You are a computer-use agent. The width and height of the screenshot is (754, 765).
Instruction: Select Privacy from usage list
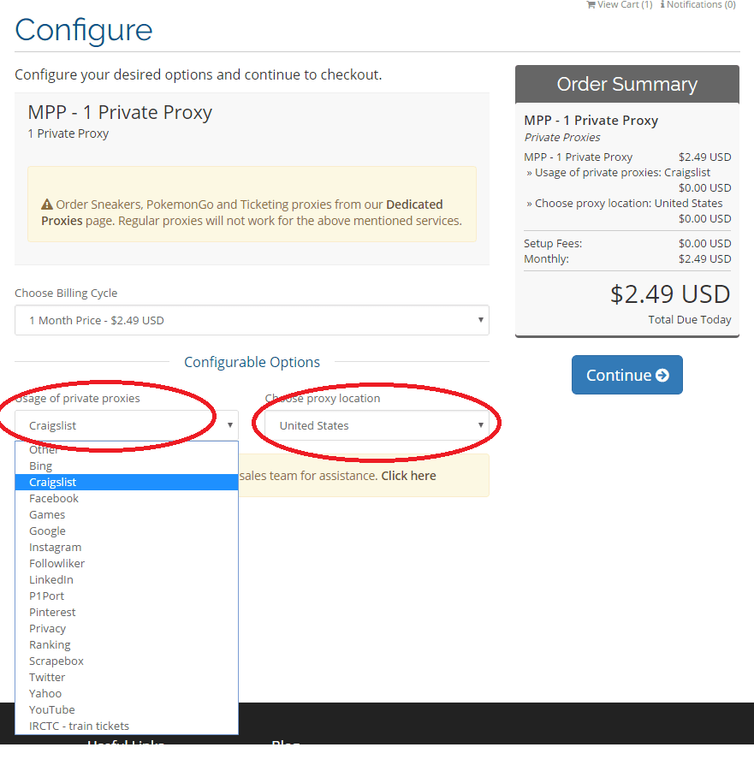pos(127,628)
